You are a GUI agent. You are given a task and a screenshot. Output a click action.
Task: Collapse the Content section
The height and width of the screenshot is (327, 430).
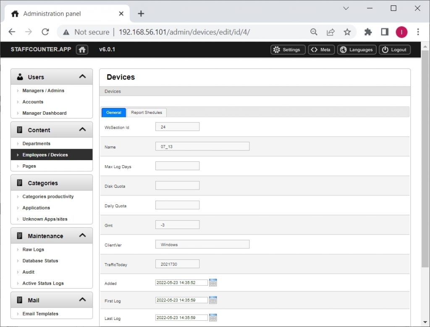tap(82, 129)
